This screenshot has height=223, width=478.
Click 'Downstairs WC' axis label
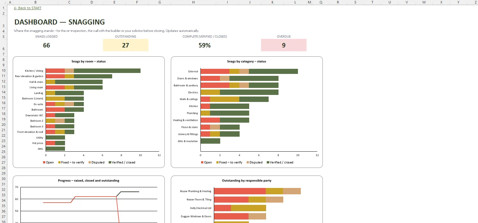[x=34, y=115]
